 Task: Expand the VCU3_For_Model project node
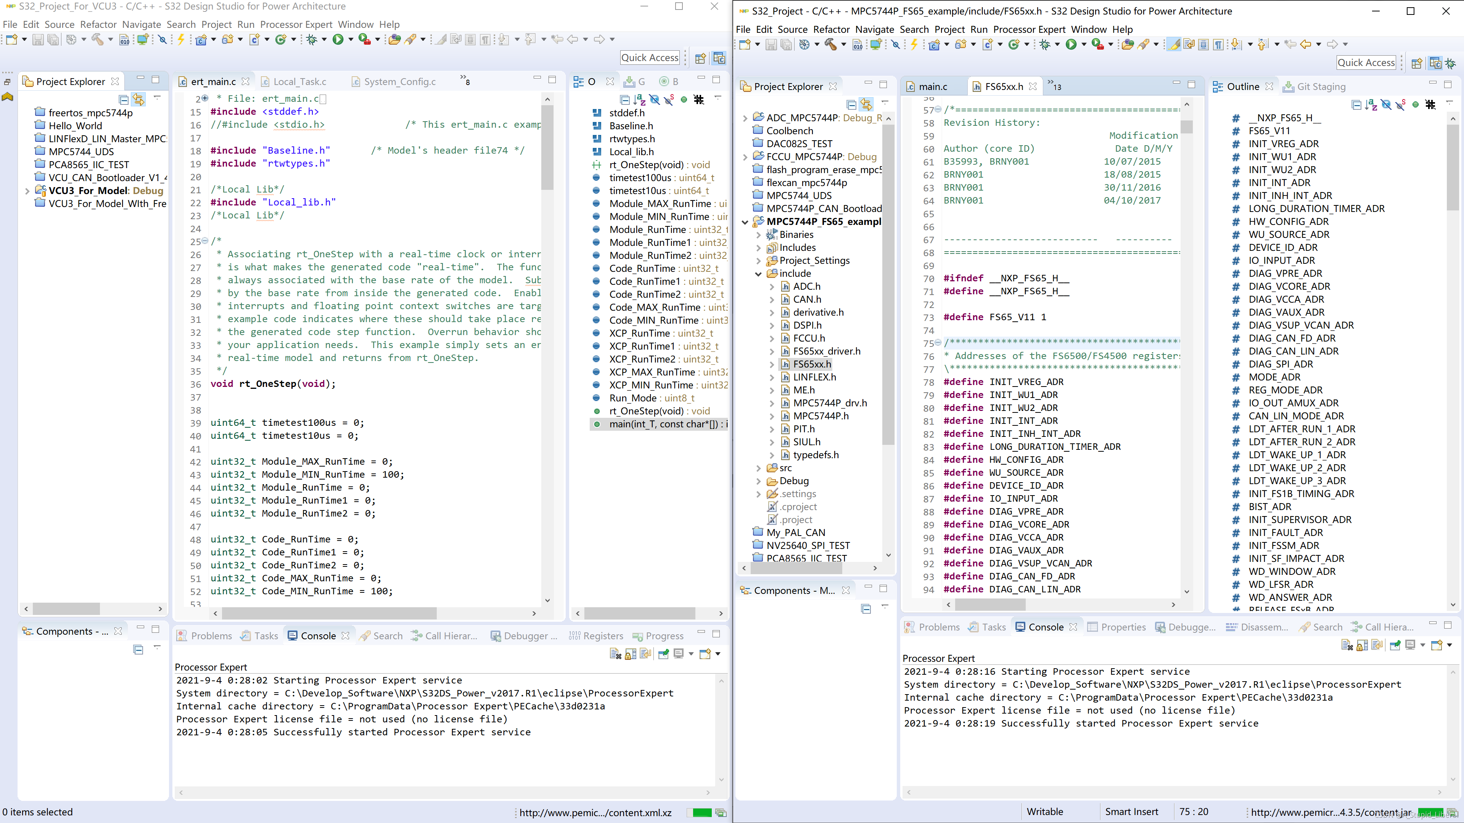click(27, 191)
